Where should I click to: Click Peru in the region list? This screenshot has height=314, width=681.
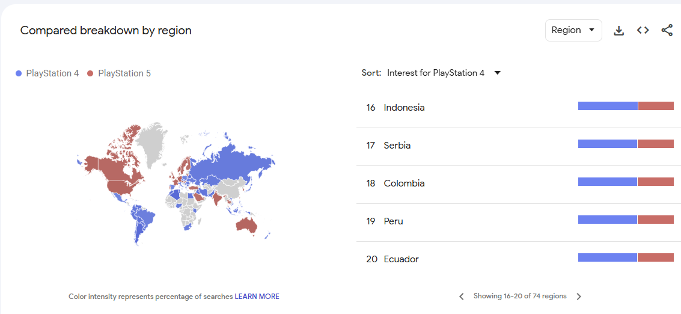click(x=394, y=221)
